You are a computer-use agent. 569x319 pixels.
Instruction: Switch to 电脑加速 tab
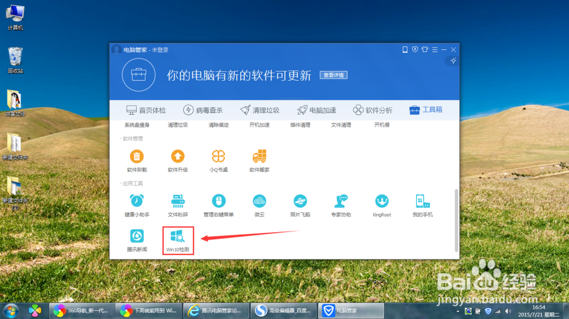pyautogui.click(x=316, y=110)
